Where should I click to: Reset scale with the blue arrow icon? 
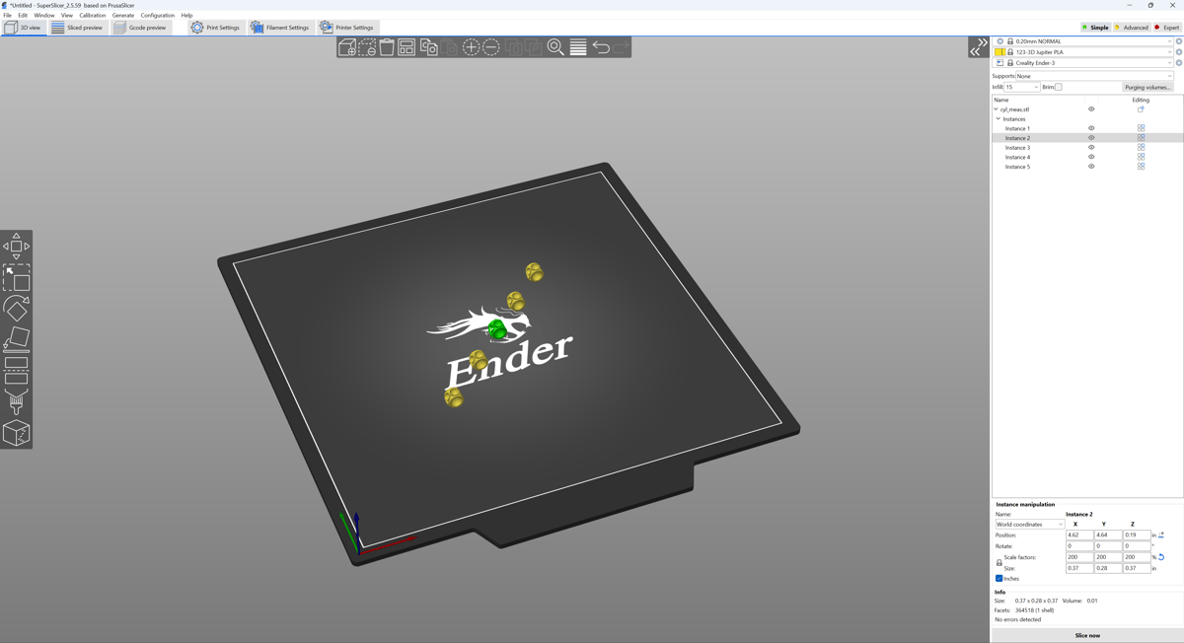[1161, 557]
